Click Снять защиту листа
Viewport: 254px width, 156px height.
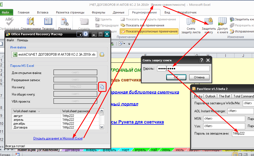(x=191, y=26)
